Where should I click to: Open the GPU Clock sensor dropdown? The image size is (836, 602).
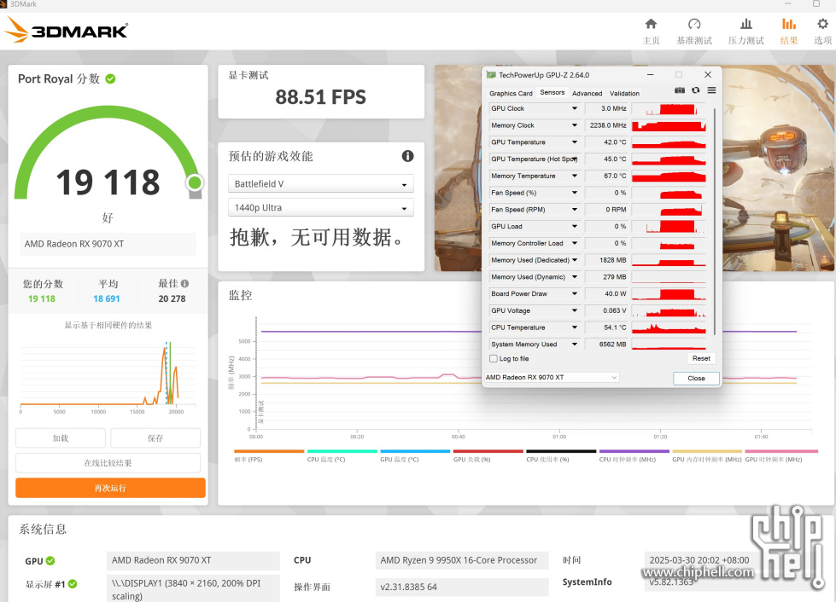(x=574, y=108)
